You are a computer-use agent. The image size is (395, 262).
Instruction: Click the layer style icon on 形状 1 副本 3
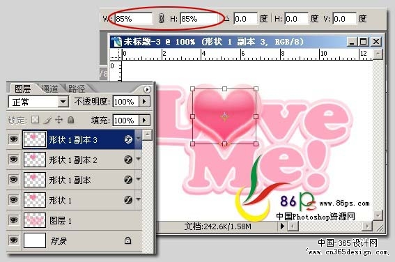128,139
